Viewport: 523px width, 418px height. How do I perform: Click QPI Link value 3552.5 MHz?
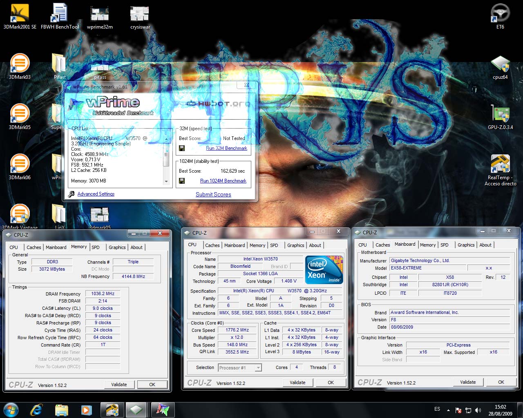point(237,352)
